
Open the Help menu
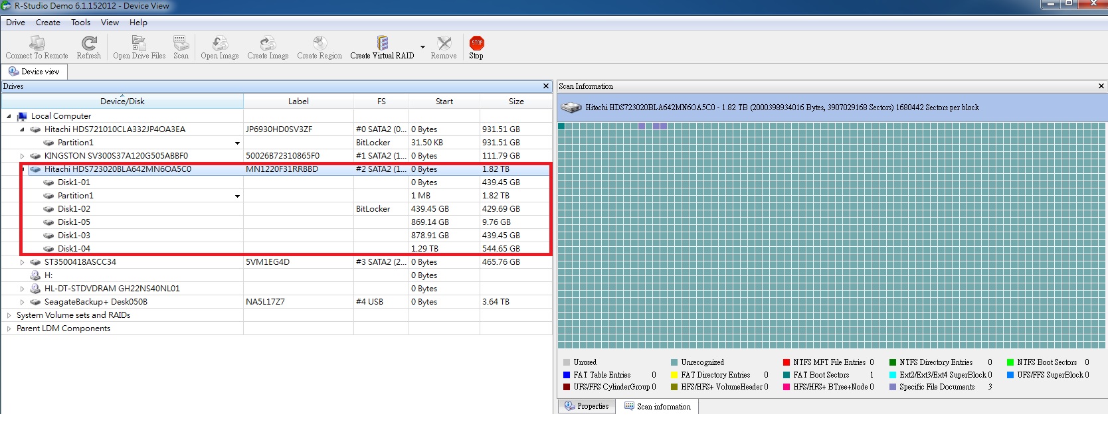(138, 23)
